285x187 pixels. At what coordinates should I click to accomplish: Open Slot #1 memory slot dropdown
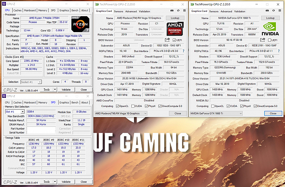pyautogui.click(x=15, y=111)
